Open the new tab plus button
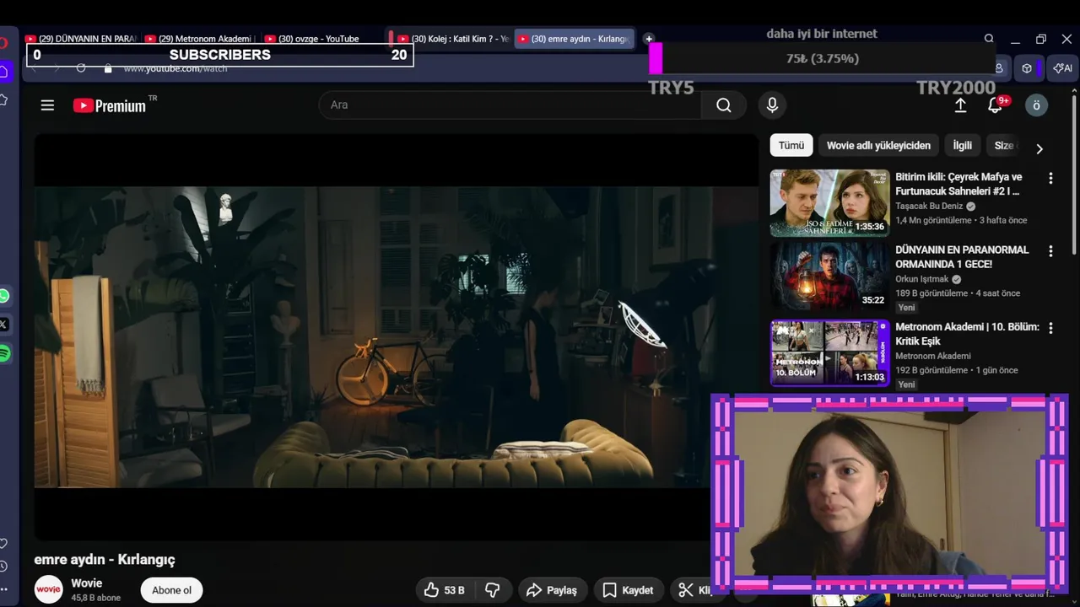 pos(648,39)
